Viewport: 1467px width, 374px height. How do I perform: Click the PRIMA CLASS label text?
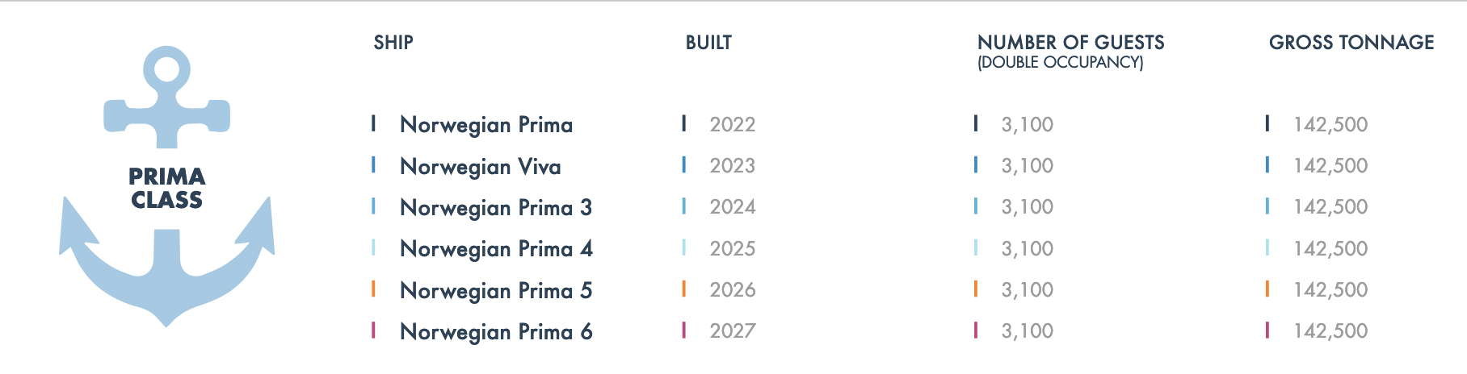167,188
